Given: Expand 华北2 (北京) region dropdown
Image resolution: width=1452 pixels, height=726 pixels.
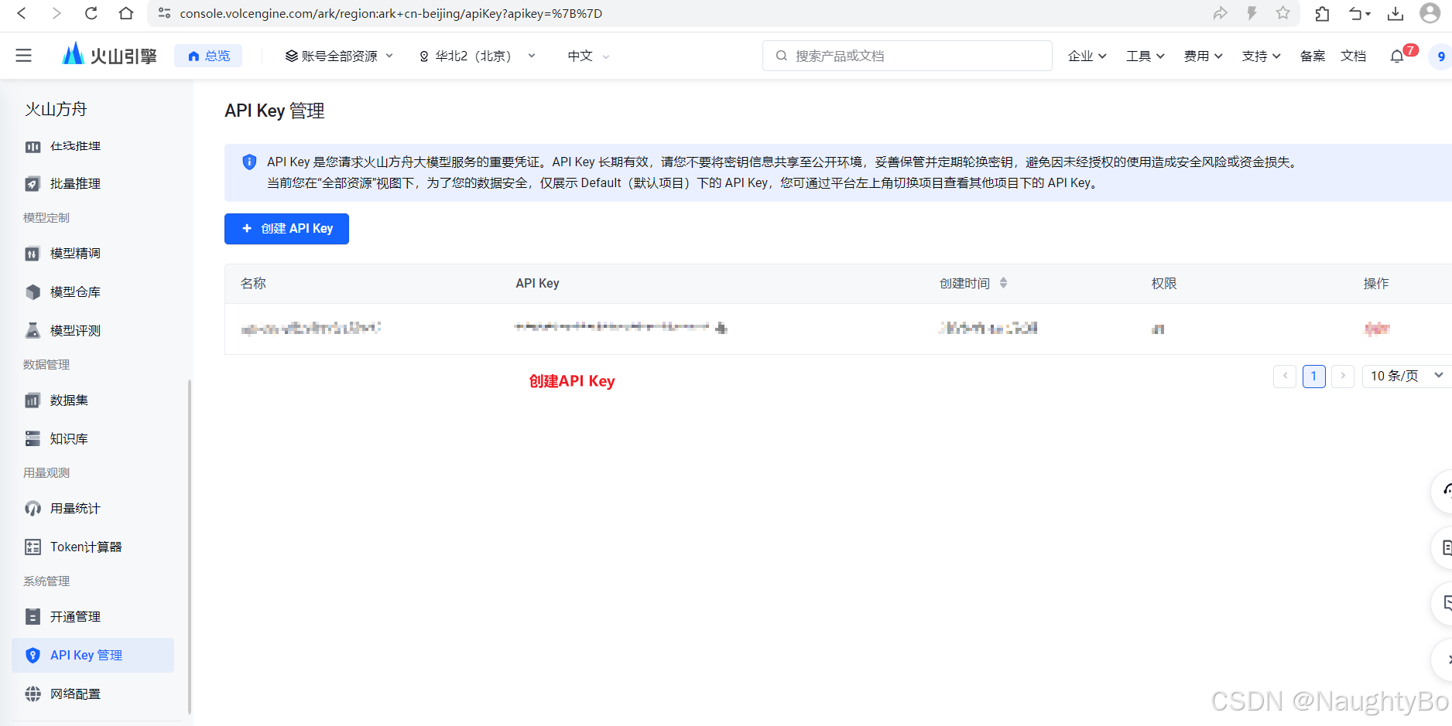Looking at the screenshot, I should point(477,56).
